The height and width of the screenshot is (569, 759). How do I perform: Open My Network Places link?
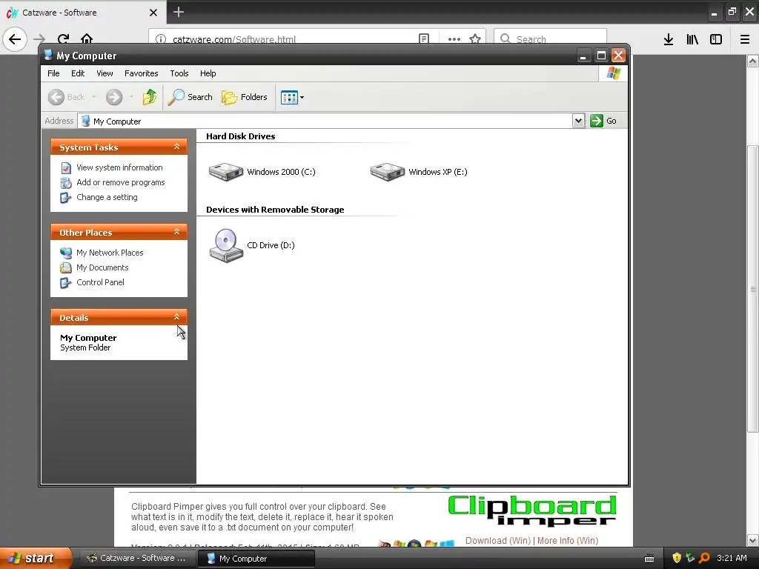click(110, 253)
